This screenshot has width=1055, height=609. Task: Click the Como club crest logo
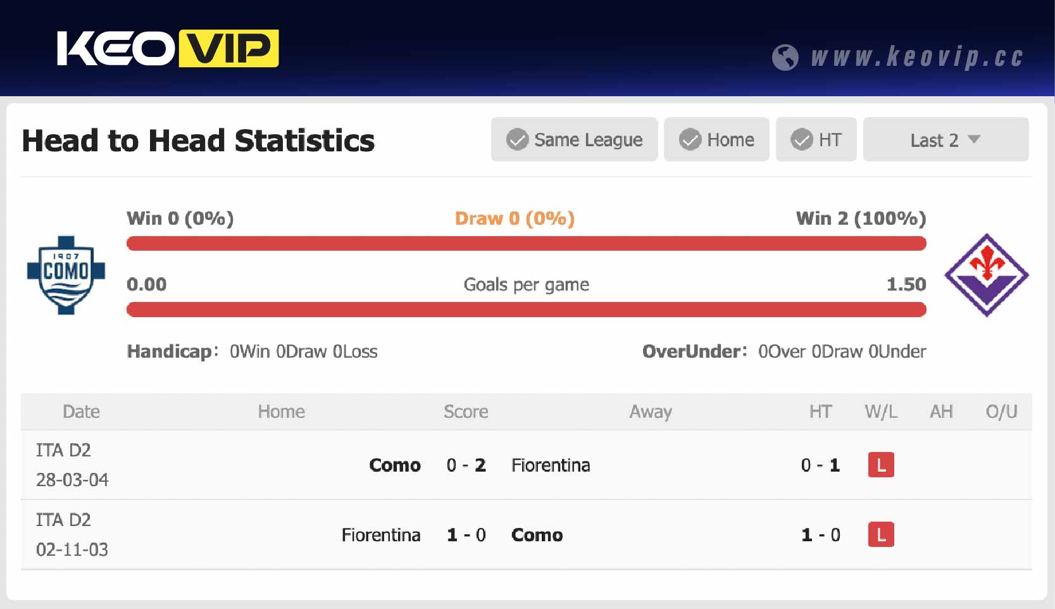(x=66, y=275)
